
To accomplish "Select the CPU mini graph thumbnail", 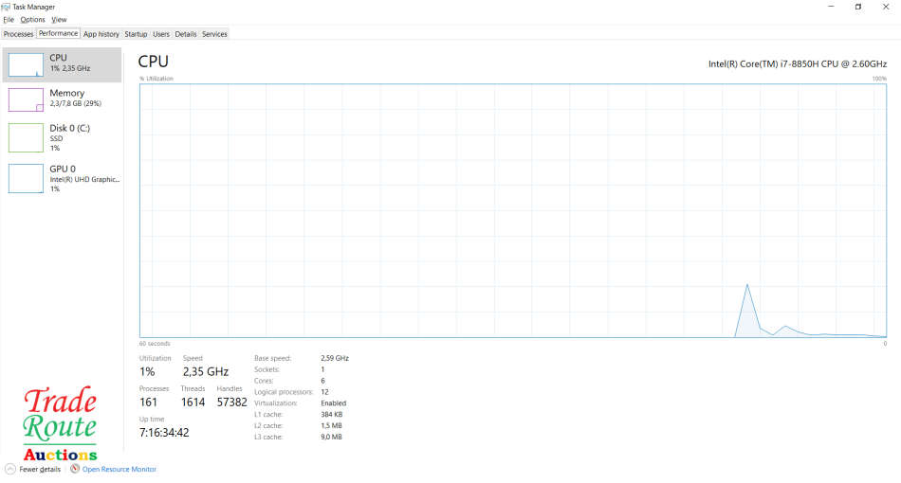I will (26, 64).
